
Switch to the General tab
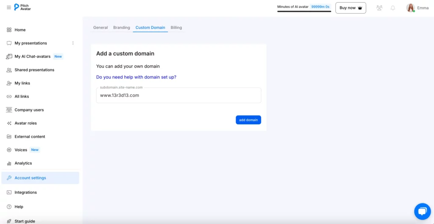click(100, 28)
